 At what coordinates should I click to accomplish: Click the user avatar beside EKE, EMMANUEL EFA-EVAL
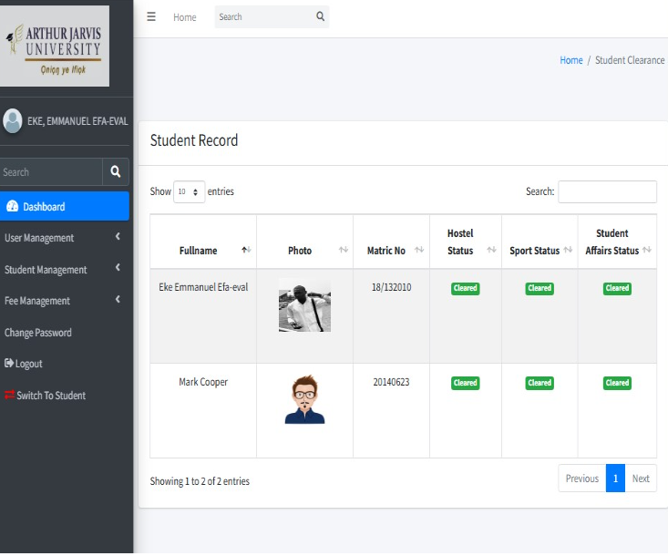pos(13,120)
